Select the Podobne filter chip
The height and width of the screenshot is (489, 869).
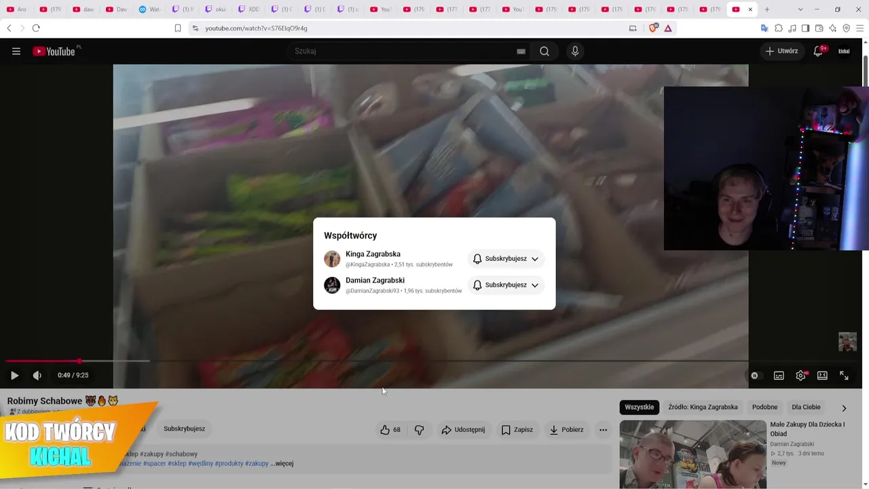pyautogui.click(x=764, y=407)
